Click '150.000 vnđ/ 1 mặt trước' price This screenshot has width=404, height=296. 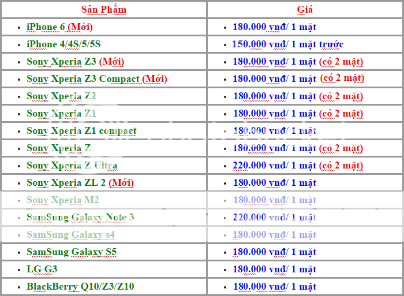[x=287, y=44]
